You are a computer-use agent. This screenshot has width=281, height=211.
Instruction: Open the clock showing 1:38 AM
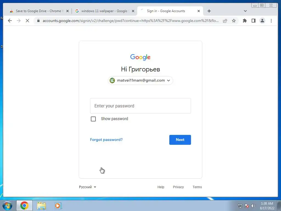click(267, 206)
